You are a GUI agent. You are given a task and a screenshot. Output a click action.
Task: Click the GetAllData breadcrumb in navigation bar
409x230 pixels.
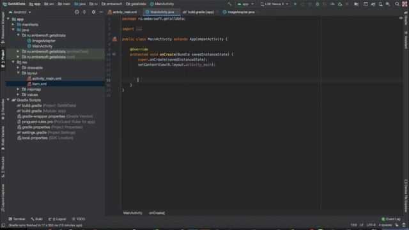14,4
